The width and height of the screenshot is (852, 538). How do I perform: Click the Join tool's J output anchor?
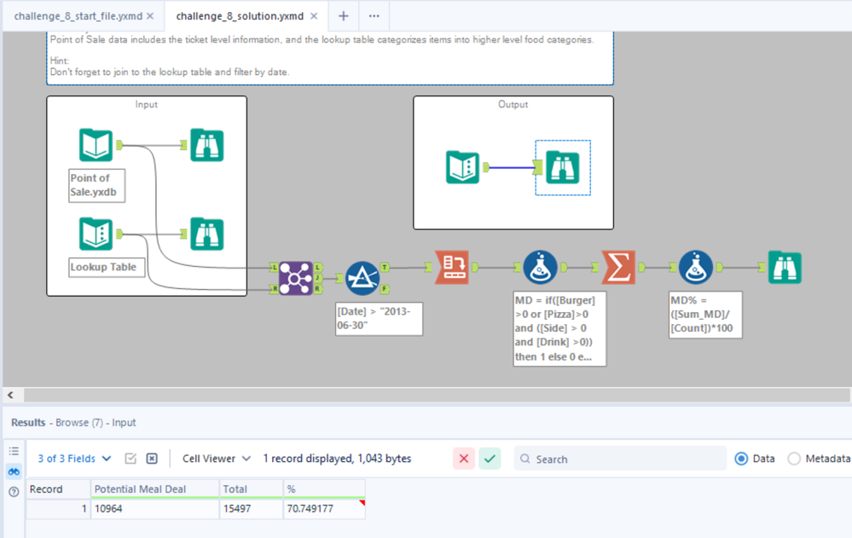(318, 278)
